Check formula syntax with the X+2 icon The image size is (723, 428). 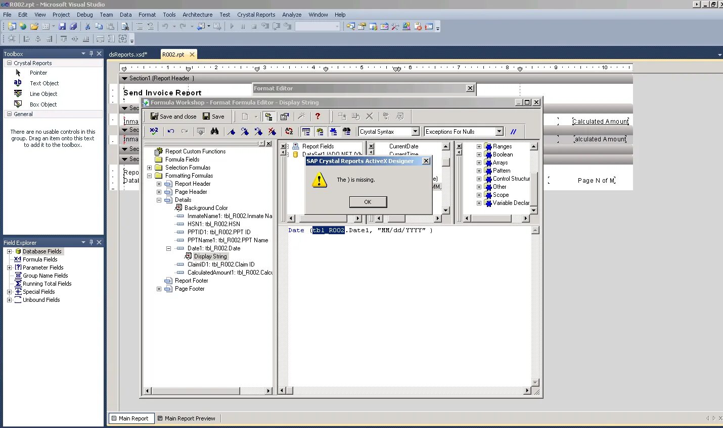click(x=154, y=131)
